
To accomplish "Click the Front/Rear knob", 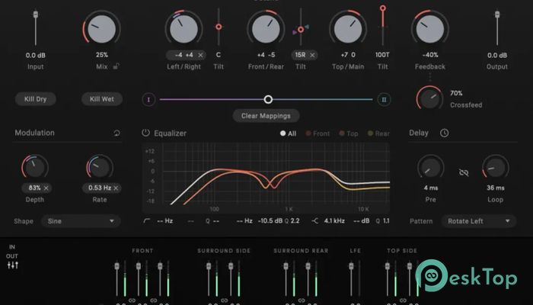I will [x=266, y=29].
